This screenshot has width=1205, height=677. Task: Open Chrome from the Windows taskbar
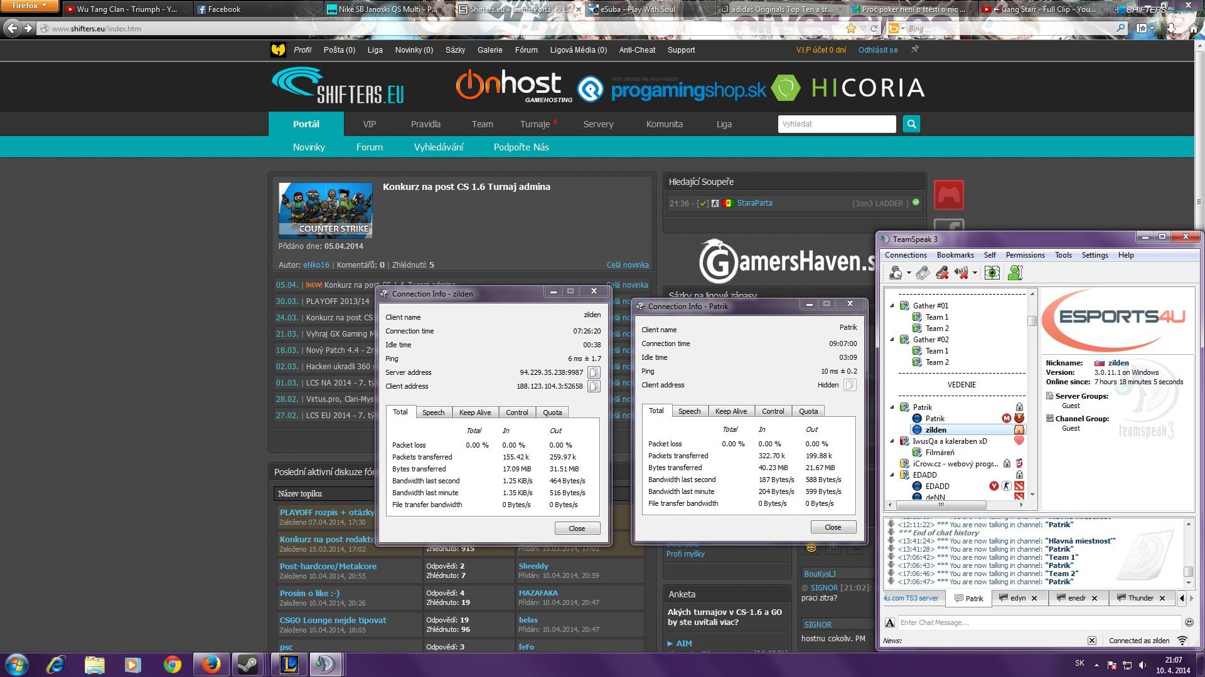172,664
